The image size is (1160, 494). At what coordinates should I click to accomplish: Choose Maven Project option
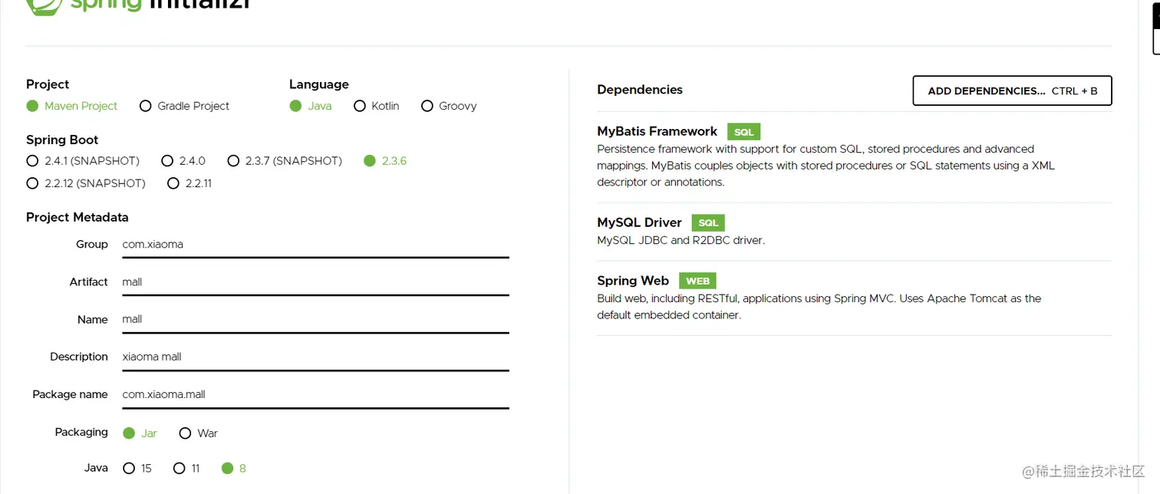click(33, 106)
